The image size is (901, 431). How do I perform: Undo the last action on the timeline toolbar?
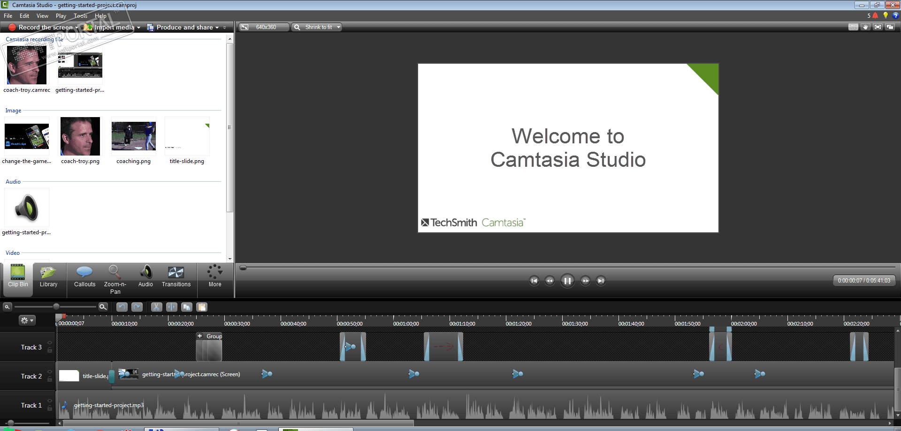coord(122,307)
